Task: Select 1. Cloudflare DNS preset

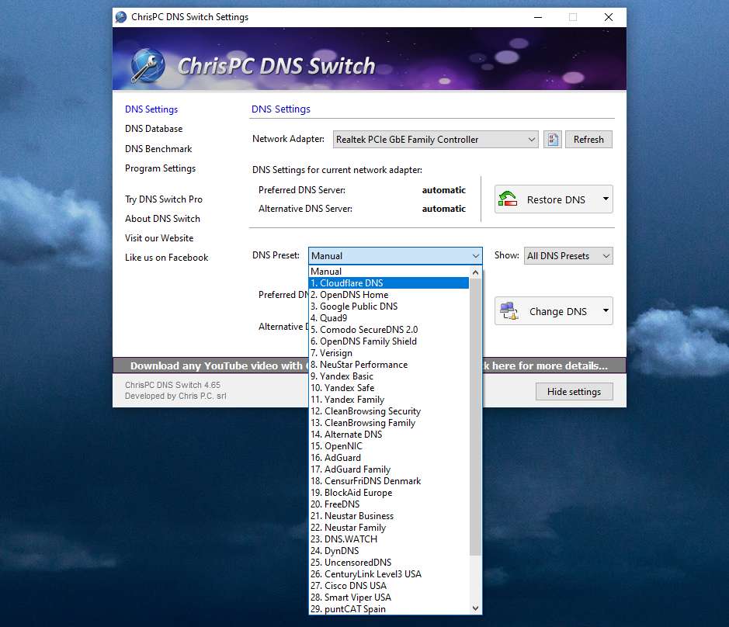Action: [x=389, y=283]
